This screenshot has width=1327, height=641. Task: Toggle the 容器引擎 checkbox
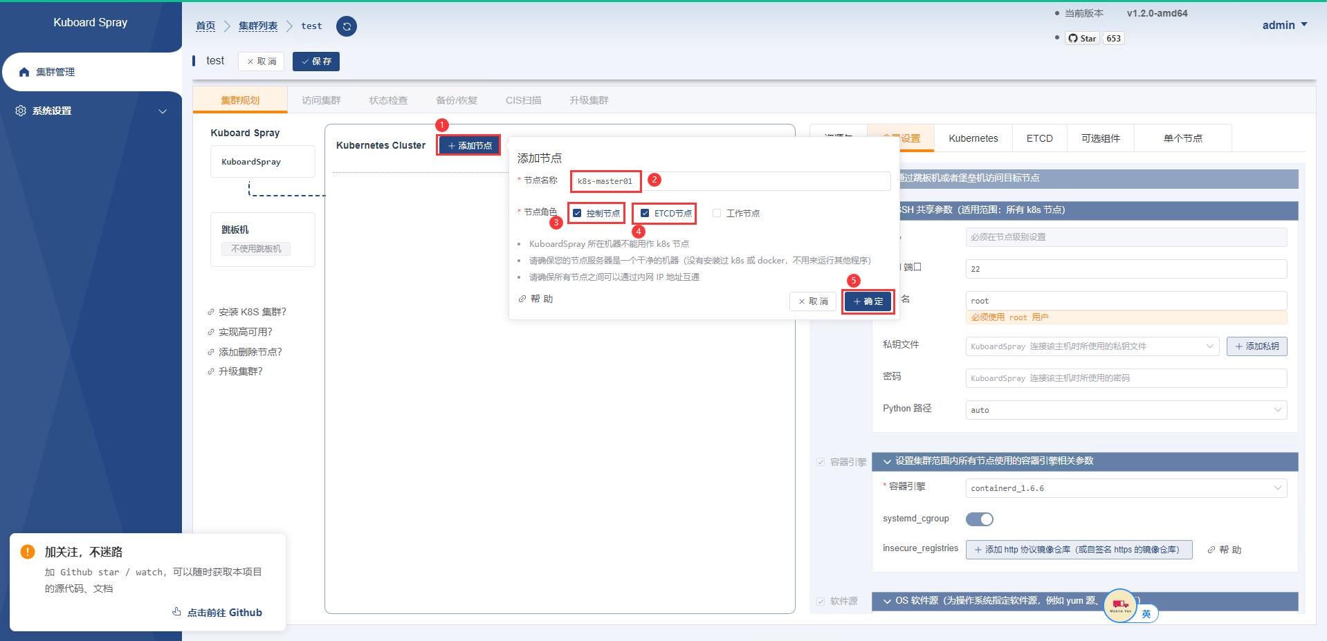(x=821, y=462)
